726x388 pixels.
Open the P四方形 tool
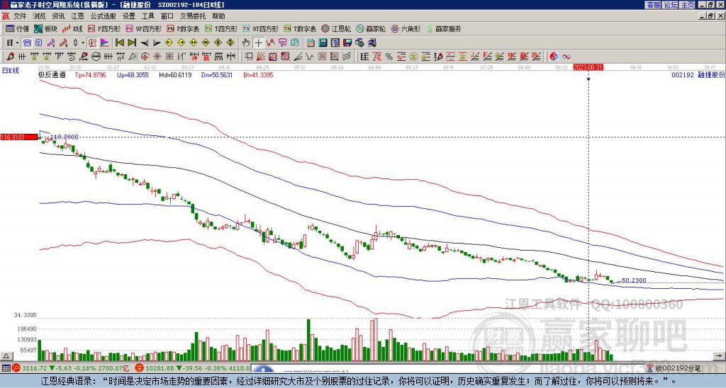click(x=104, y=28)
